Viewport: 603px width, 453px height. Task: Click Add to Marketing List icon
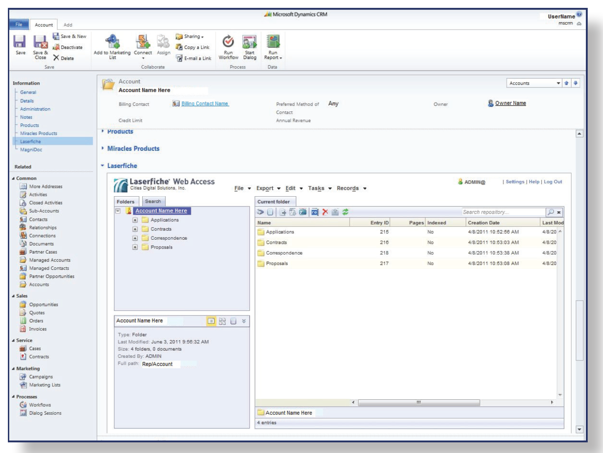point(113,41)
